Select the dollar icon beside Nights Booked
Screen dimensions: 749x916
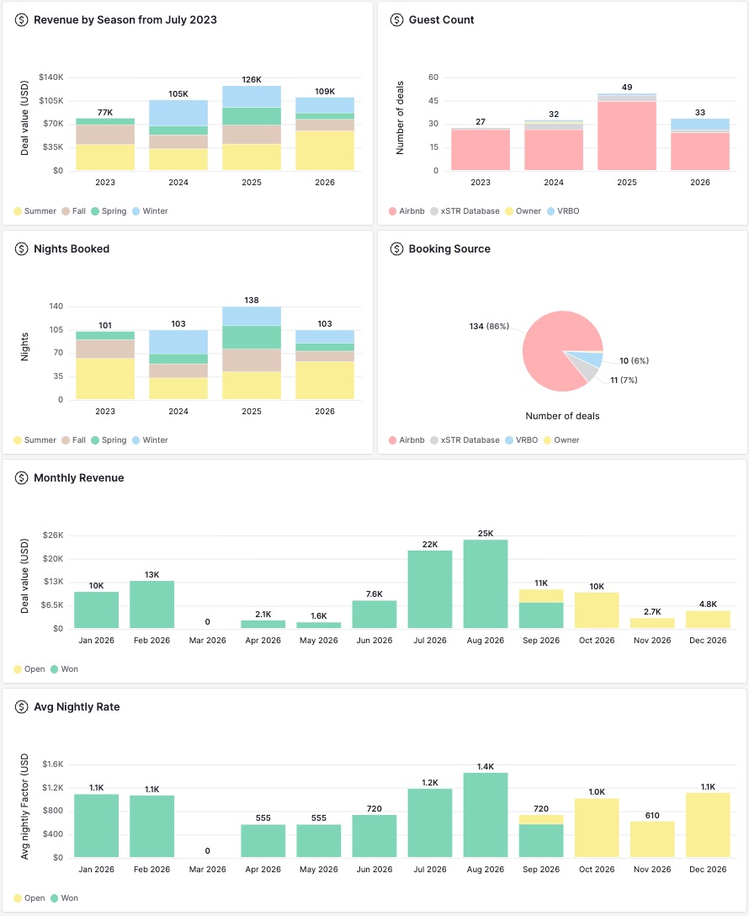click(x=22, y=249)
